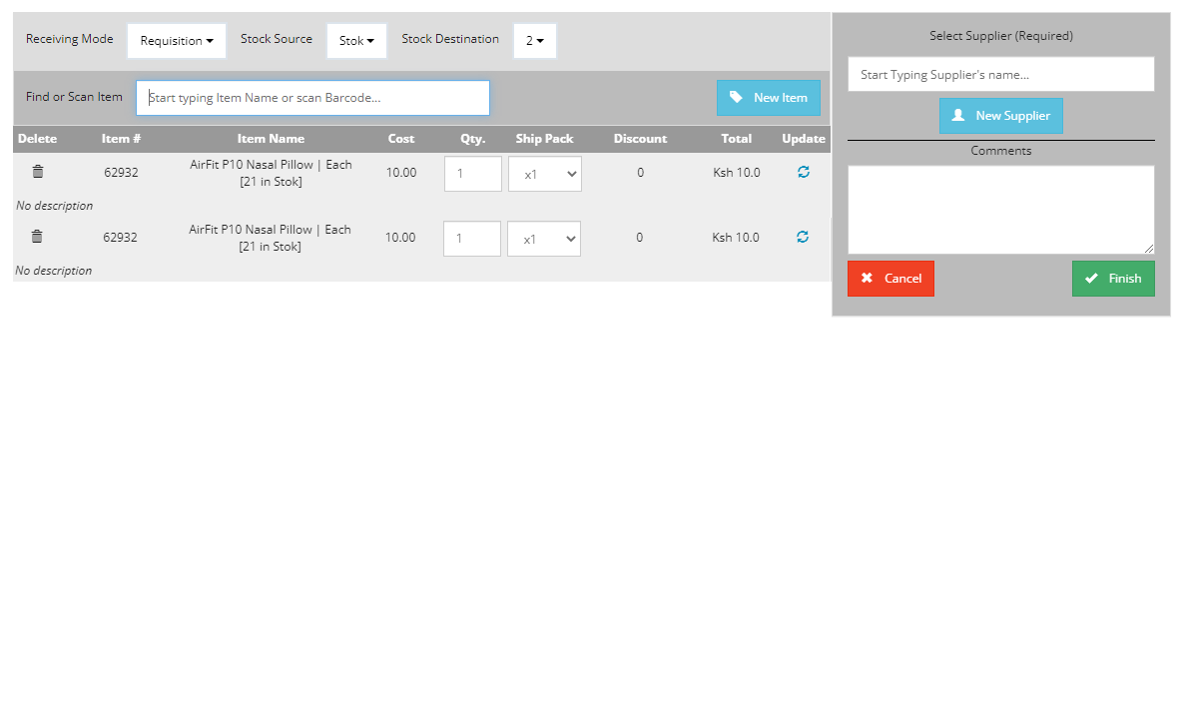
Task: Open the Stock Source dropdown showing Stok
Action: coord(356,40)
